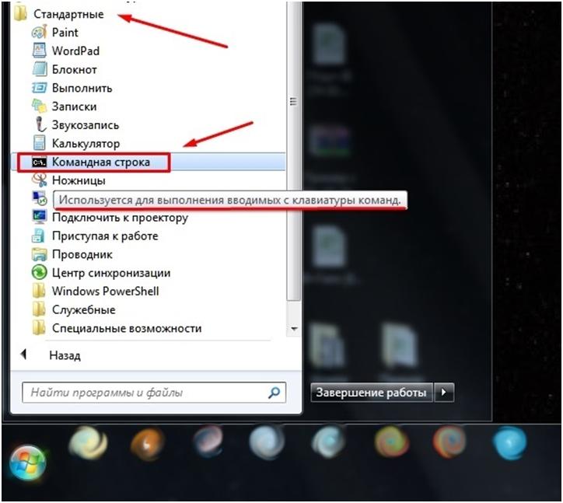The image size is (563, 503).
Task: Expand the Windows PowerShell folder
Action: 105,292
